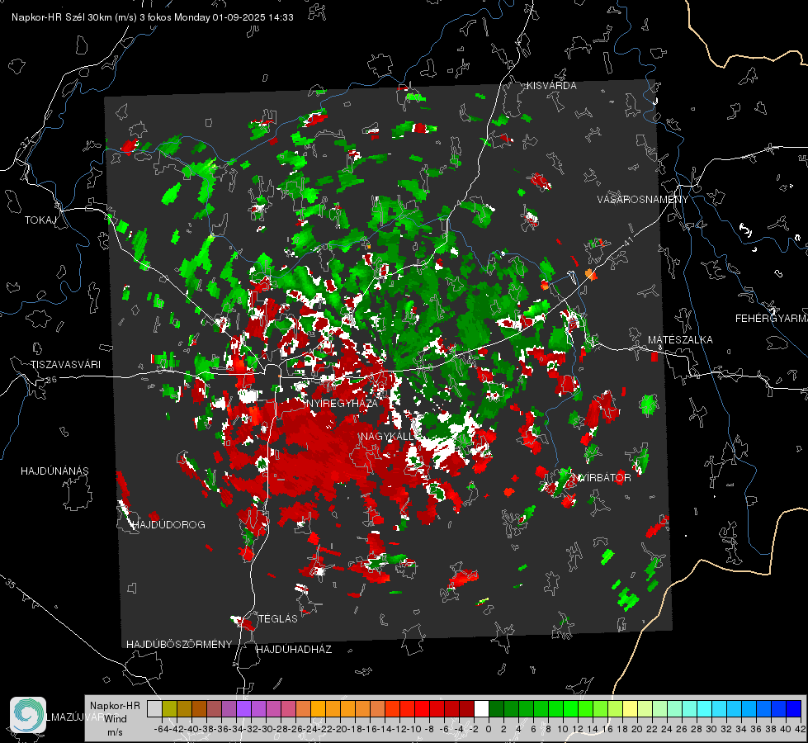Select the dark blue swatch at 40 m/s
808x743 pixels.
[794, 708]
